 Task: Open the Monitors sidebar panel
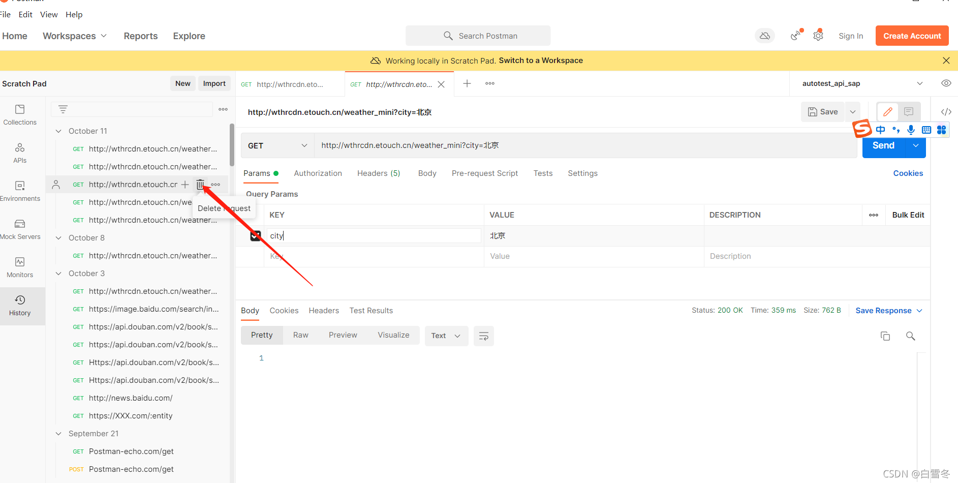point(20,267)
